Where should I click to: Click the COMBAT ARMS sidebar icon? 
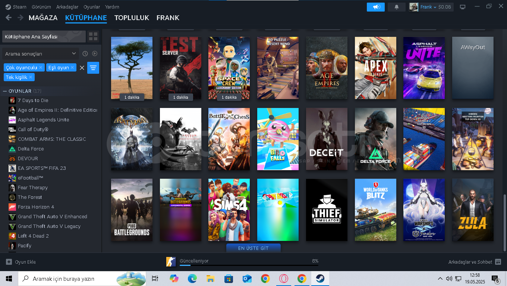pos(12,139)
